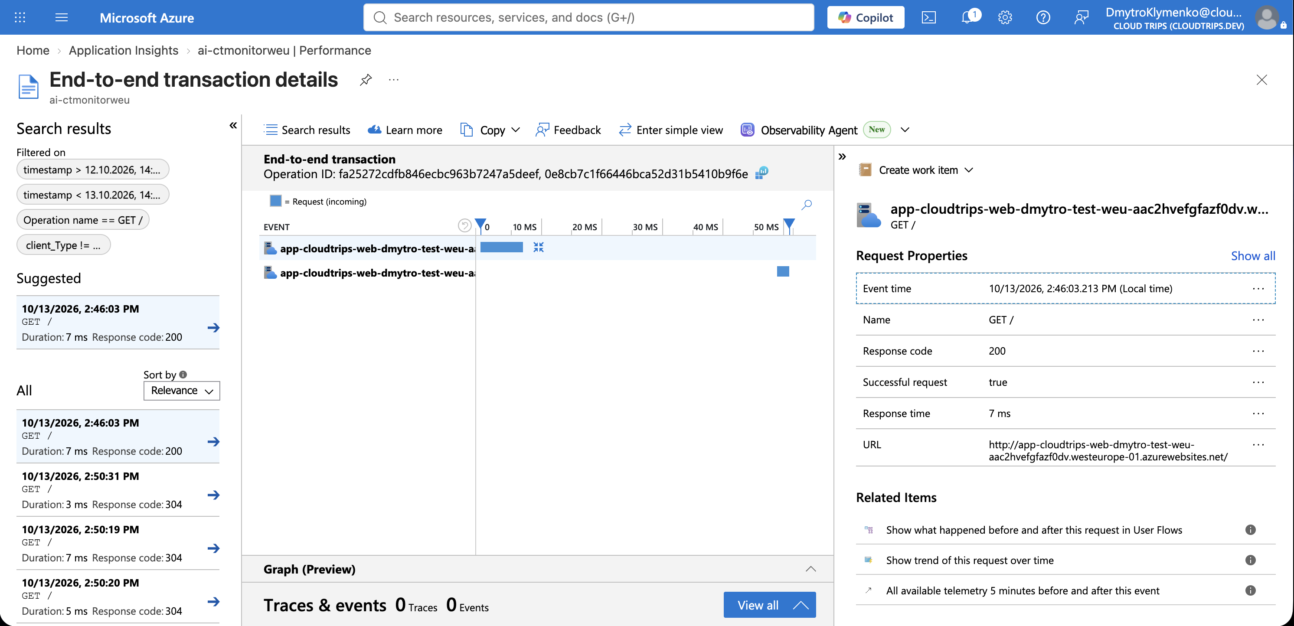Viewport: 1294px width, 626px height.
Task: Collapse the Search results pane
Action: [233, 125]
